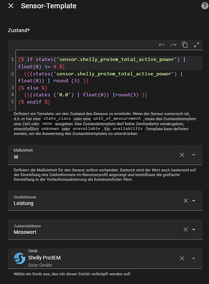Click line number 2 in editor gutter
Viewport: 209px width, 284px height.
point(13,73)
